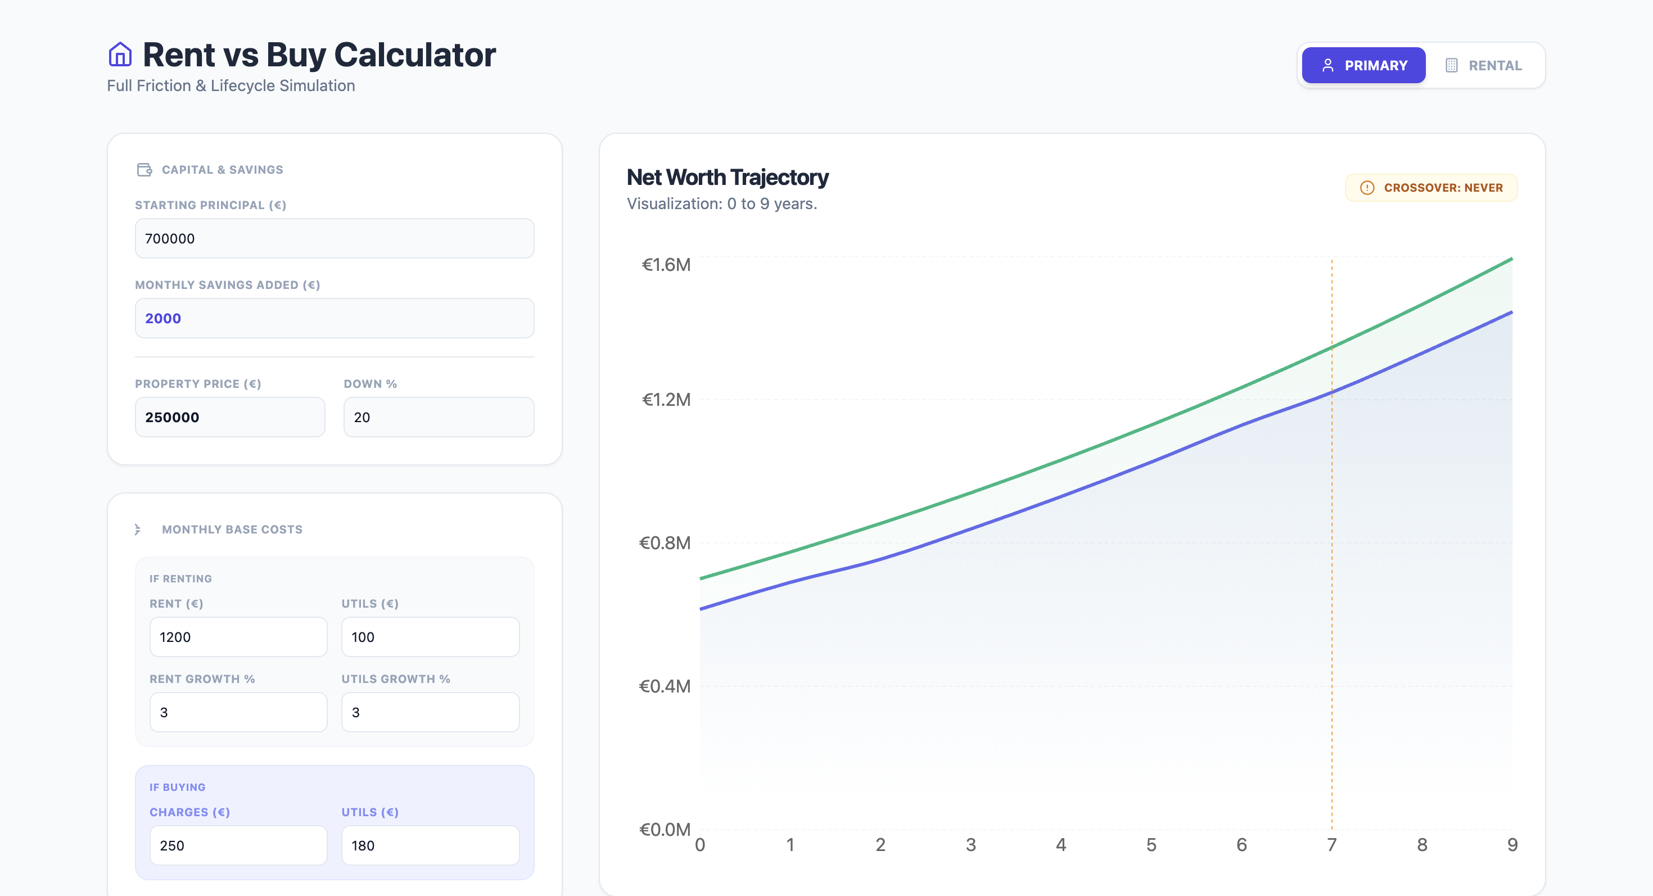
Task: Click the icon next to Monthly Base Costs
Action: coord(138,529)
